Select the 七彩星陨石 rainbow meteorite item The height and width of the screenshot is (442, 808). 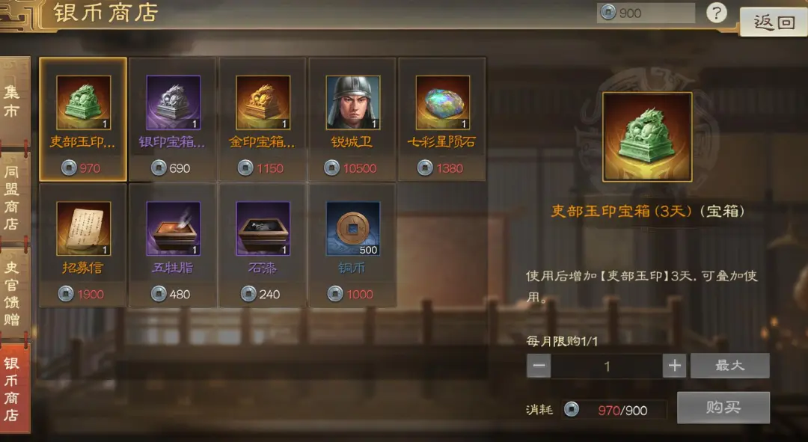click(442, 119)
